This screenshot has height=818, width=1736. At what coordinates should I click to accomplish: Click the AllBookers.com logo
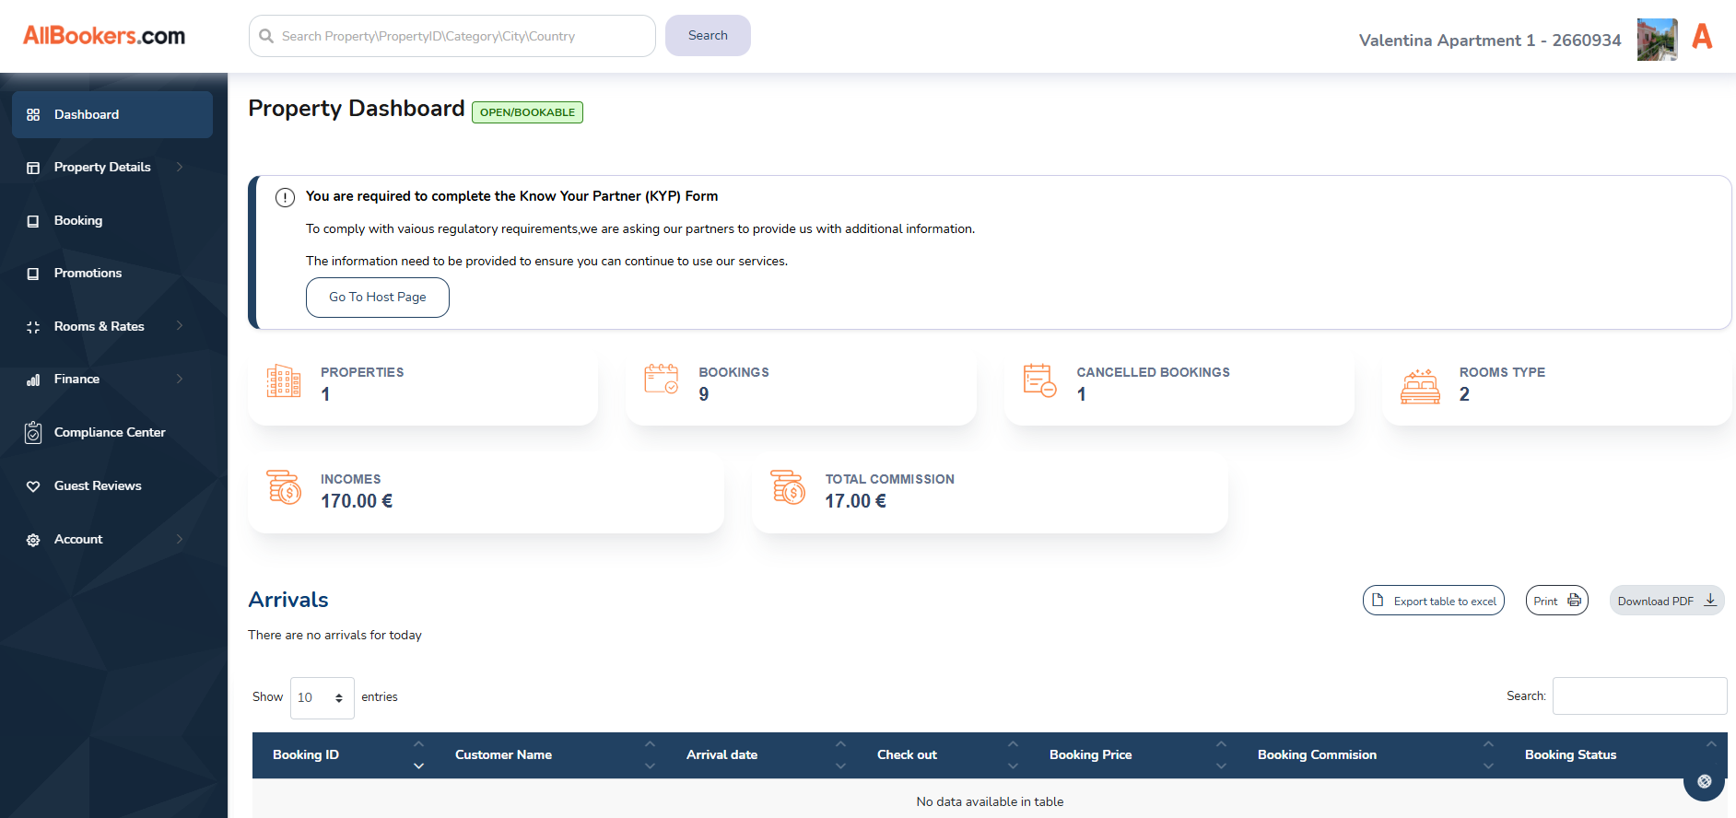point(104,36)
